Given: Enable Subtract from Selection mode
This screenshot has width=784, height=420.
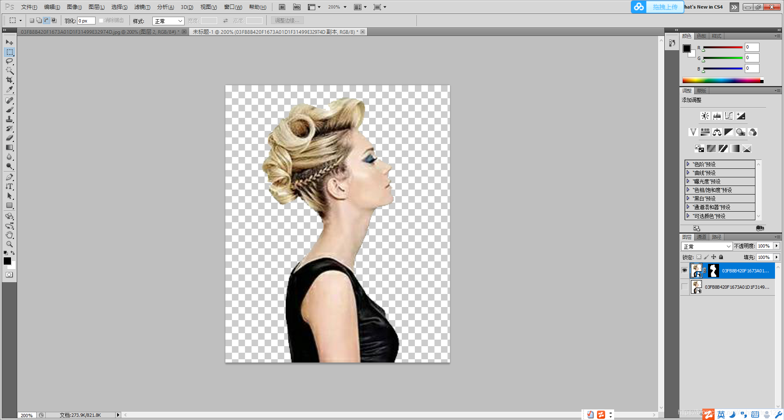Looking at the screenshot, I should [47, 20].
